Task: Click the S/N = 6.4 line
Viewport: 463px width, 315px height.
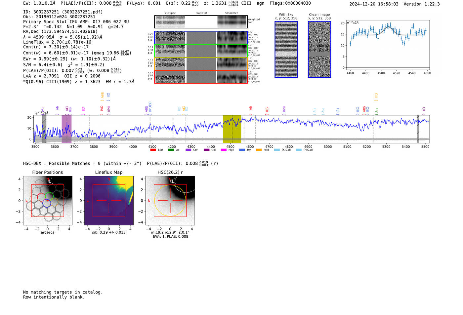Action: (x=63, y=64)
